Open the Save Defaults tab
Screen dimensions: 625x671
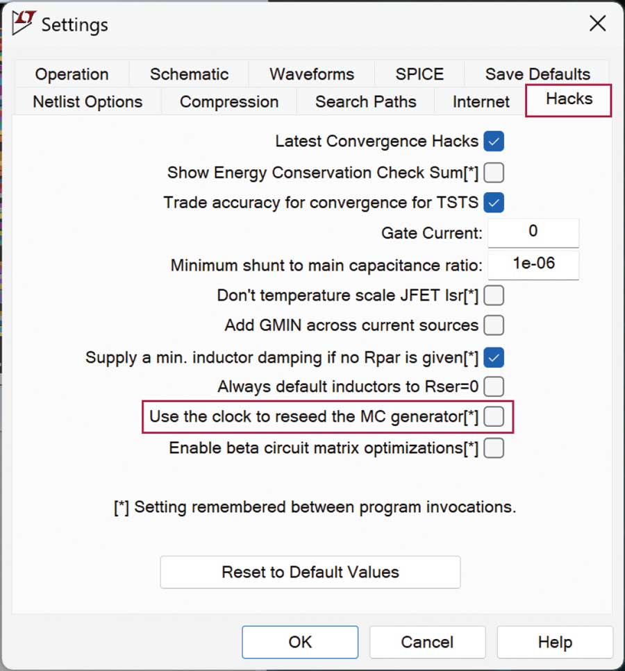tap(537, 74)
